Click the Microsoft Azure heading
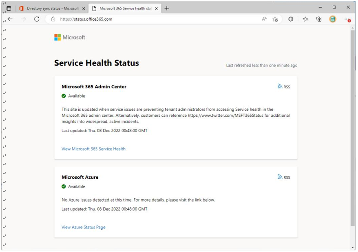The width and height of the screenshot is (358, 252). tap(80, 177)
